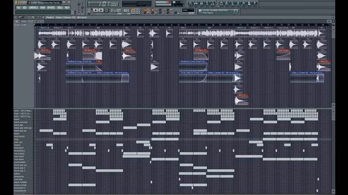Screen dimensions: 348x195
Task: Open the step sequencer shortcut icon
Action: click(196, 3)
